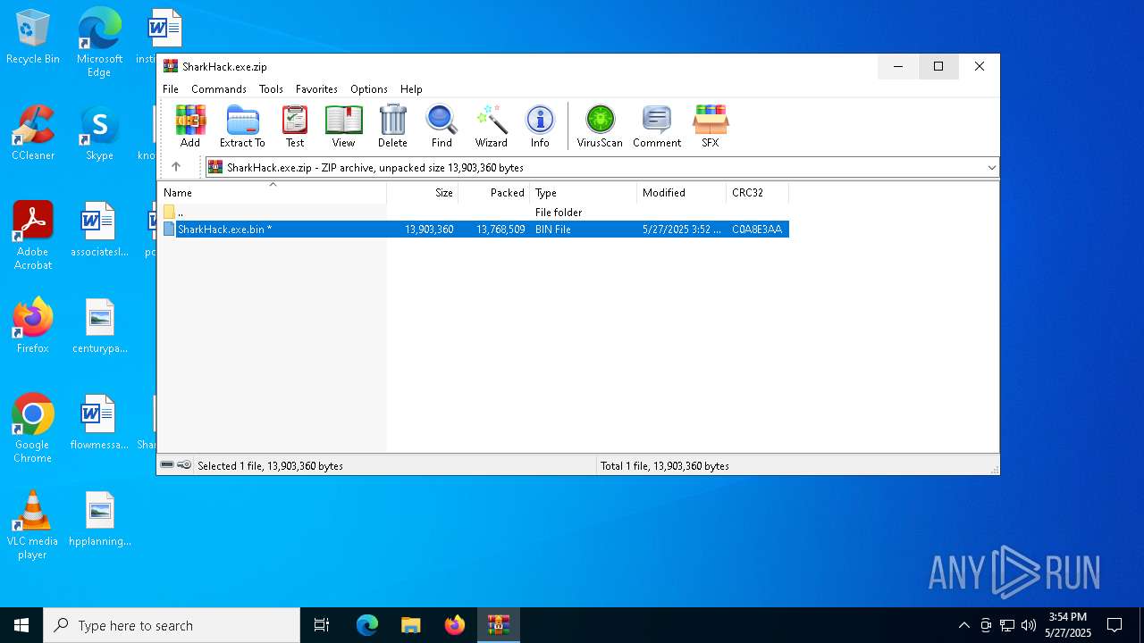Viewport: 1144px width, 643px height.
Task: Open the Commands menu
Action: click(x=219, y=89)
